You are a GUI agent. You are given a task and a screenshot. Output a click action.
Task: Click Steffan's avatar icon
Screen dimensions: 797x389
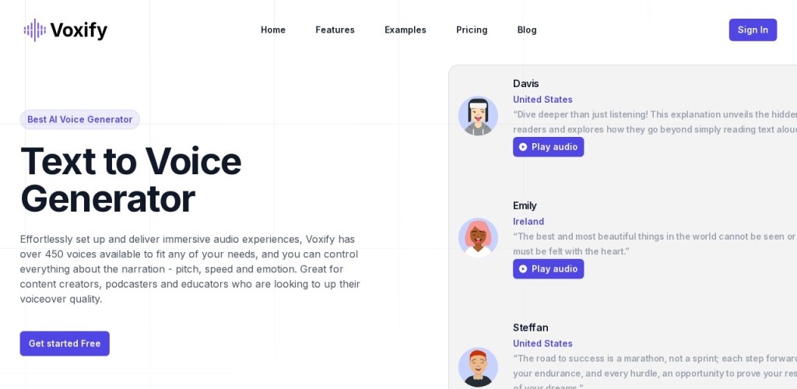(x=478, y=366)
